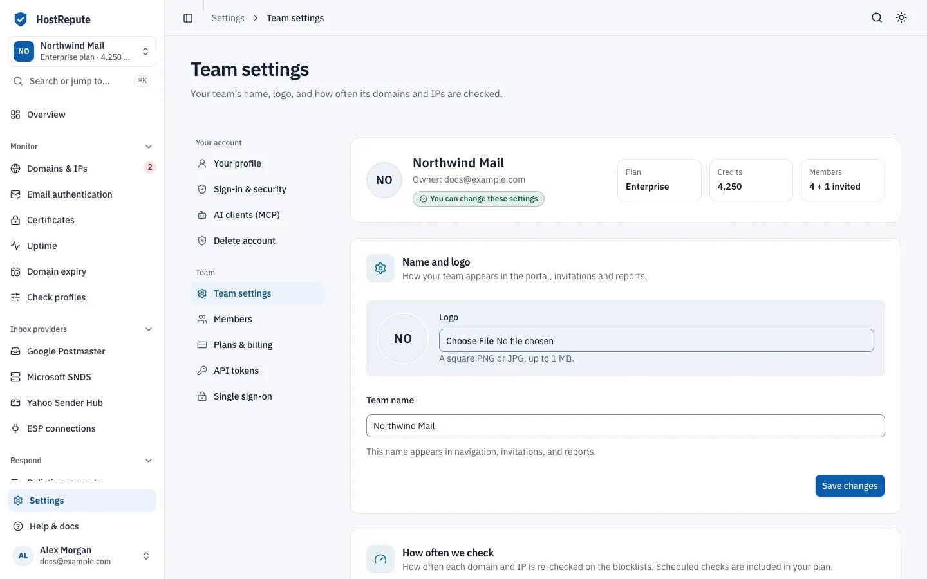This screenshot has width=927, height=579.
Task: Open the Alex Morgan user menu
Action: pos(82,556)
